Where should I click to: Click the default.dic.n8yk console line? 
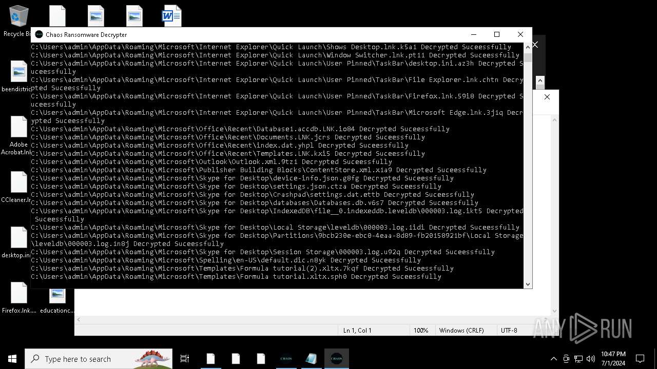(x=226, y=260)
